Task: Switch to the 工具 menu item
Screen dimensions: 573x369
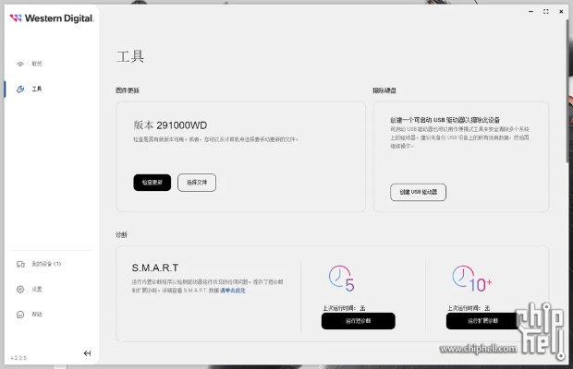Action: pyautogui.click(x=37, y=89)
